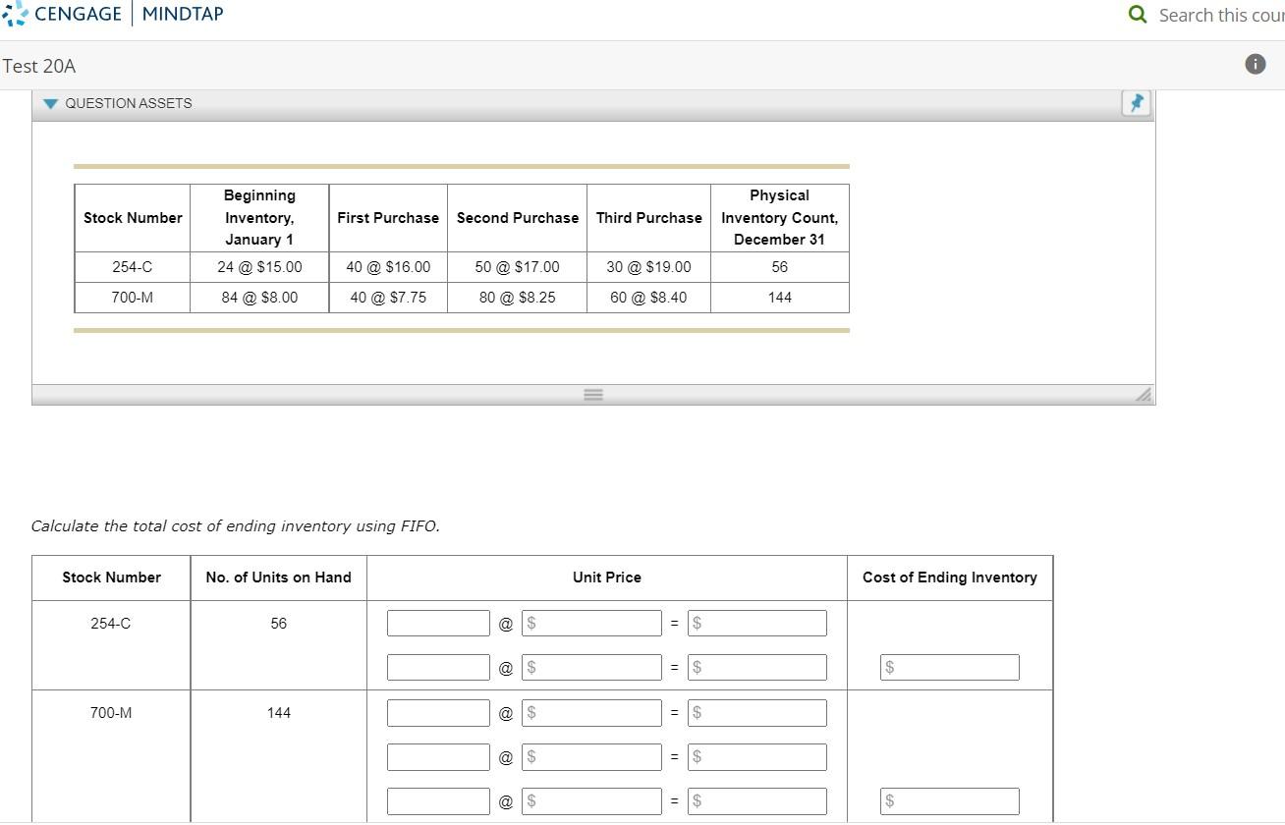Click first quantity box for 700-M
Viewport: 1285px width, 825px height.
(x=437, y=713)
